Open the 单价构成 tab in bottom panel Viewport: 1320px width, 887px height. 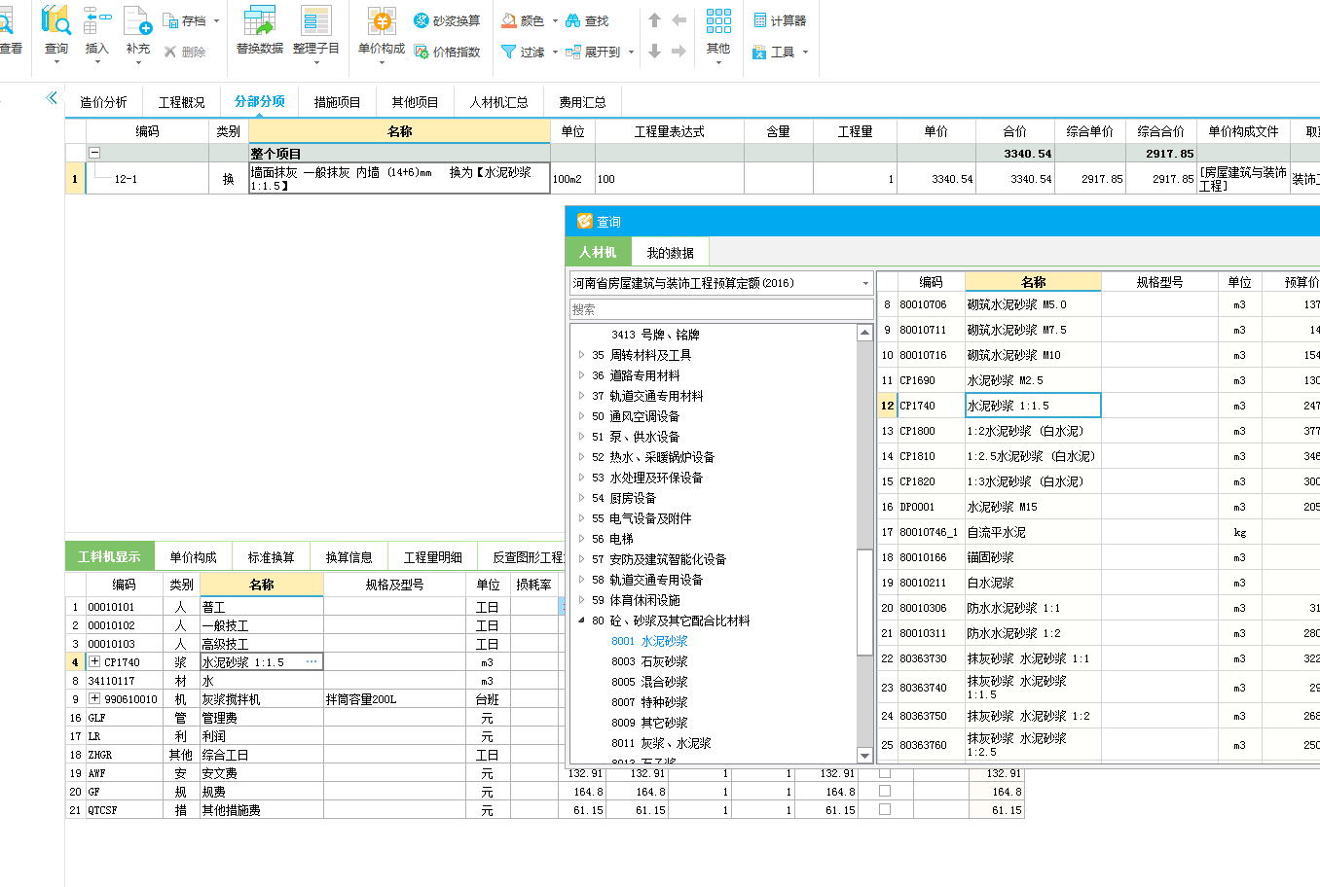click(x=193, y=557)
